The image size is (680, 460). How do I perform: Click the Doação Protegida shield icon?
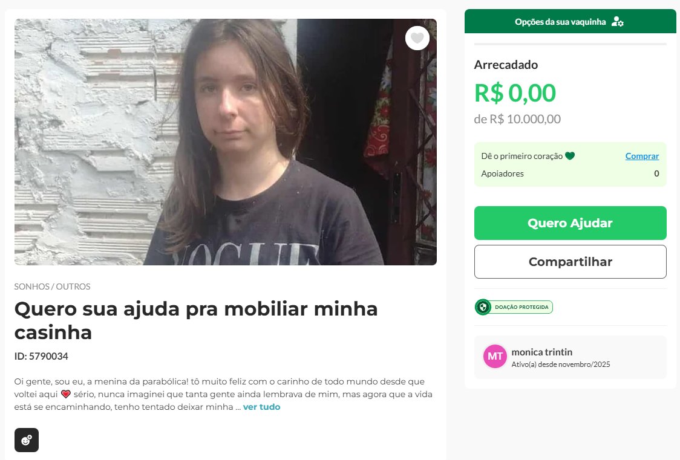point(483,307)
